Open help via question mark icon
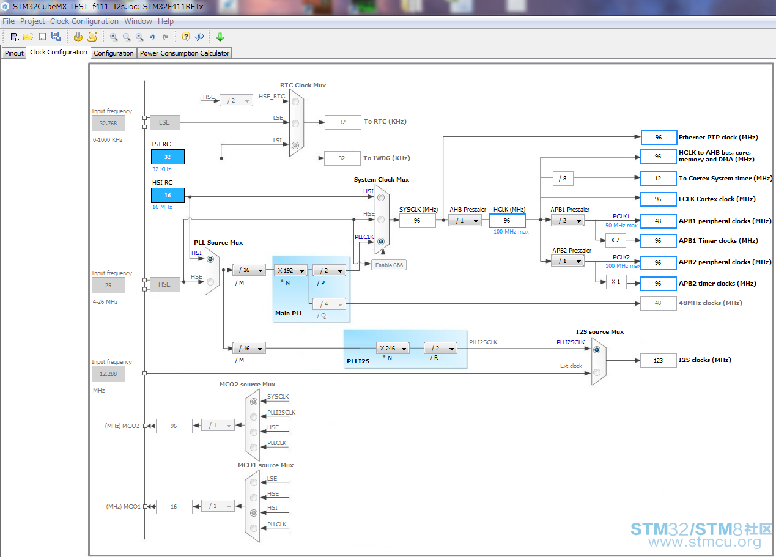 [x=186, y=37]
